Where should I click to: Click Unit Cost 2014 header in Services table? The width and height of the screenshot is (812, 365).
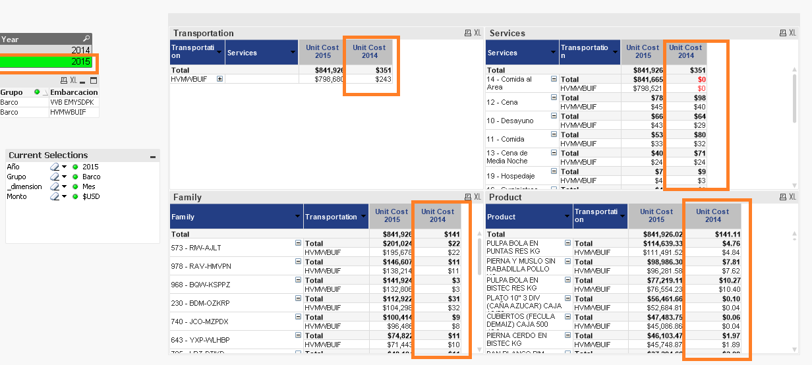tap(685, 52)
